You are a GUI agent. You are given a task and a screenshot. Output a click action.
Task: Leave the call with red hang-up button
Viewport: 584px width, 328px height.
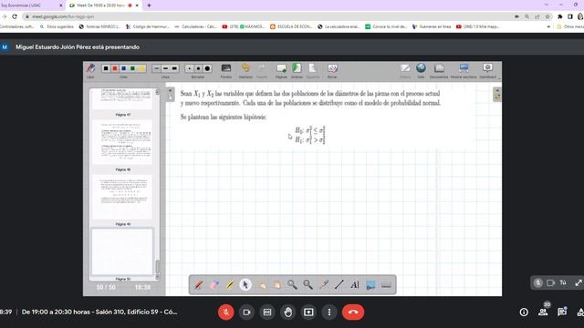click(353, 312)
